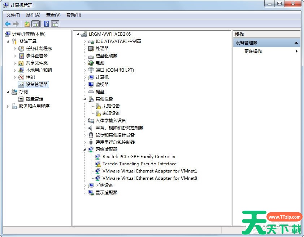Click the 性能 gauge icon

[x=21, y=77]
